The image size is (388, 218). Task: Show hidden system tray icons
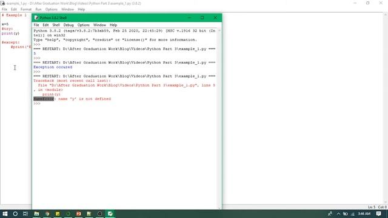coord(338,214)
